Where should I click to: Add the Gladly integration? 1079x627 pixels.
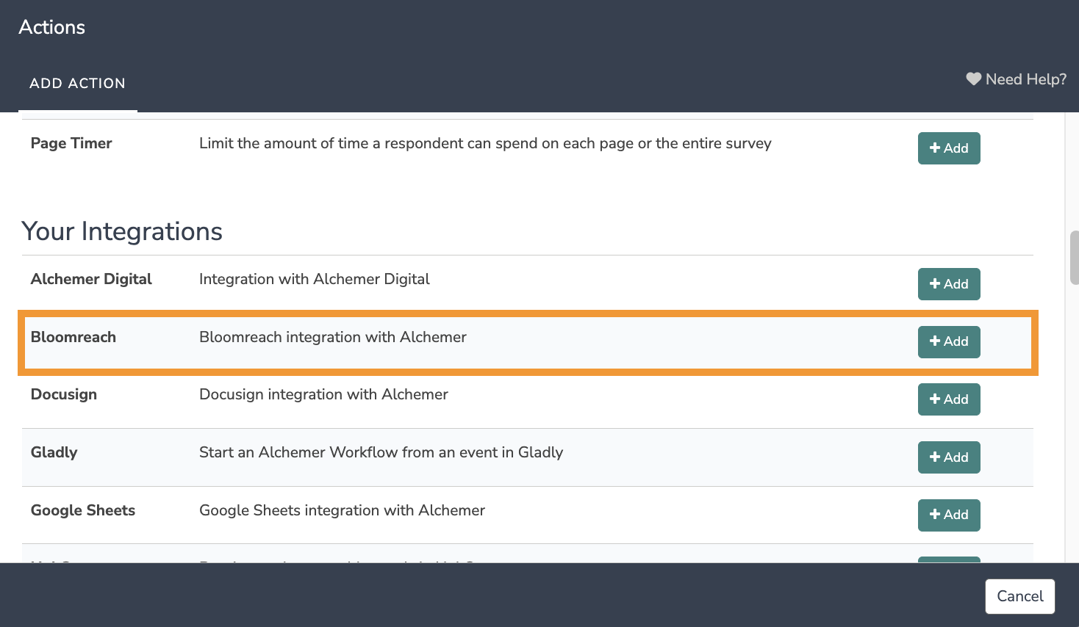pyautogui.click(x=948, y=457)
